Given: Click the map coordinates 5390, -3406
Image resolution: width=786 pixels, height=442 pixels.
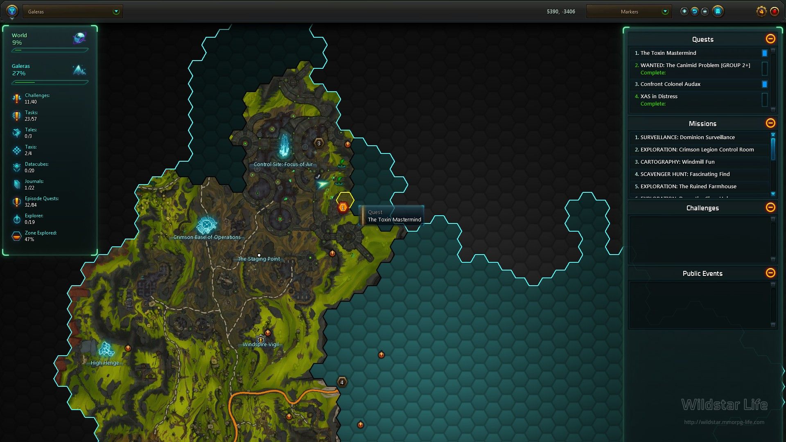Looking at the screenshot, I should click(x=561, y=12).
